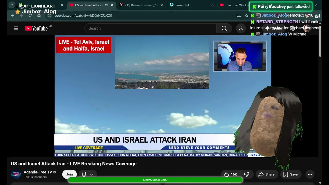Image resolution: width=329 pixels, height=185 pixels.
Task: Click the YouTube search magnifier button
Action: point(224,28)
